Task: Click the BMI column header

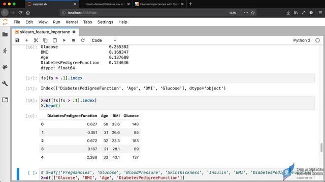Action: (x=116, y=116)
